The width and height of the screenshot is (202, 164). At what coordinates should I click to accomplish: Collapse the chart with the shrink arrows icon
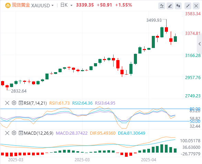(x=188, y=6)
